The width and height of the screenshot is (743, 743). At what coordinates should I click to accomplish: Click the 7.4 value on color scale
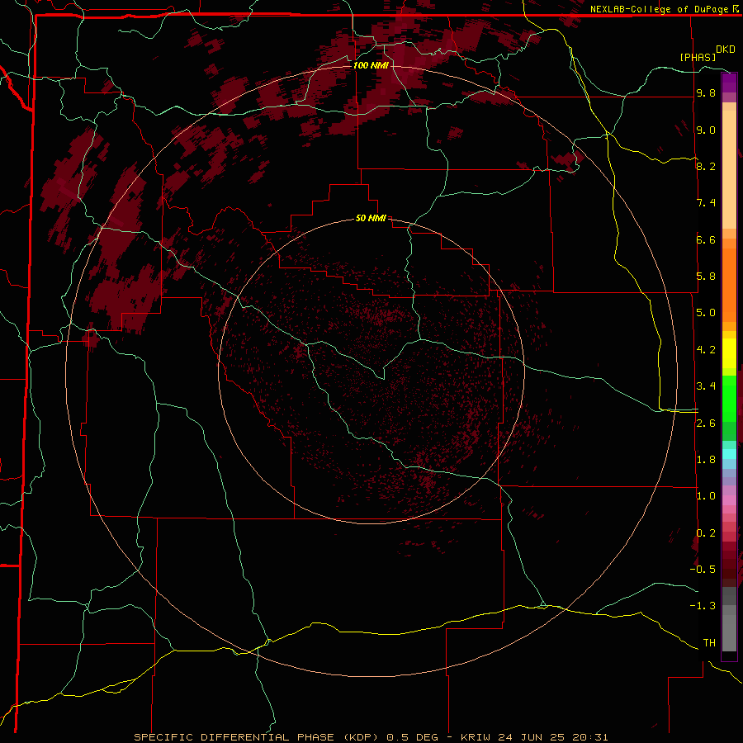click(706, 203)
